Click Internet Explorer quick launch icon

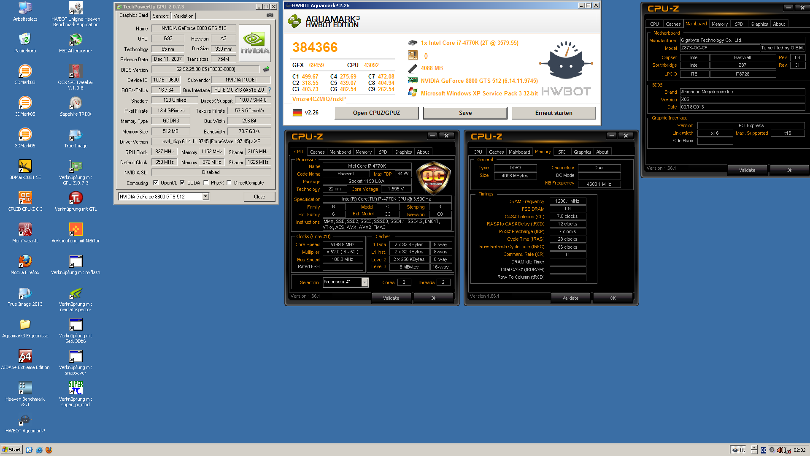pyautogui.click(x=39, y=450)
